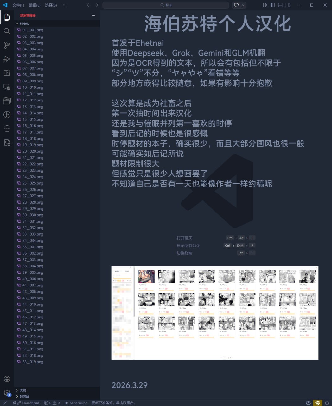Open the Accounts icon above the settings gear
Image resolution: width=332 pixels, height=406 pixels.
pos(7,378)
